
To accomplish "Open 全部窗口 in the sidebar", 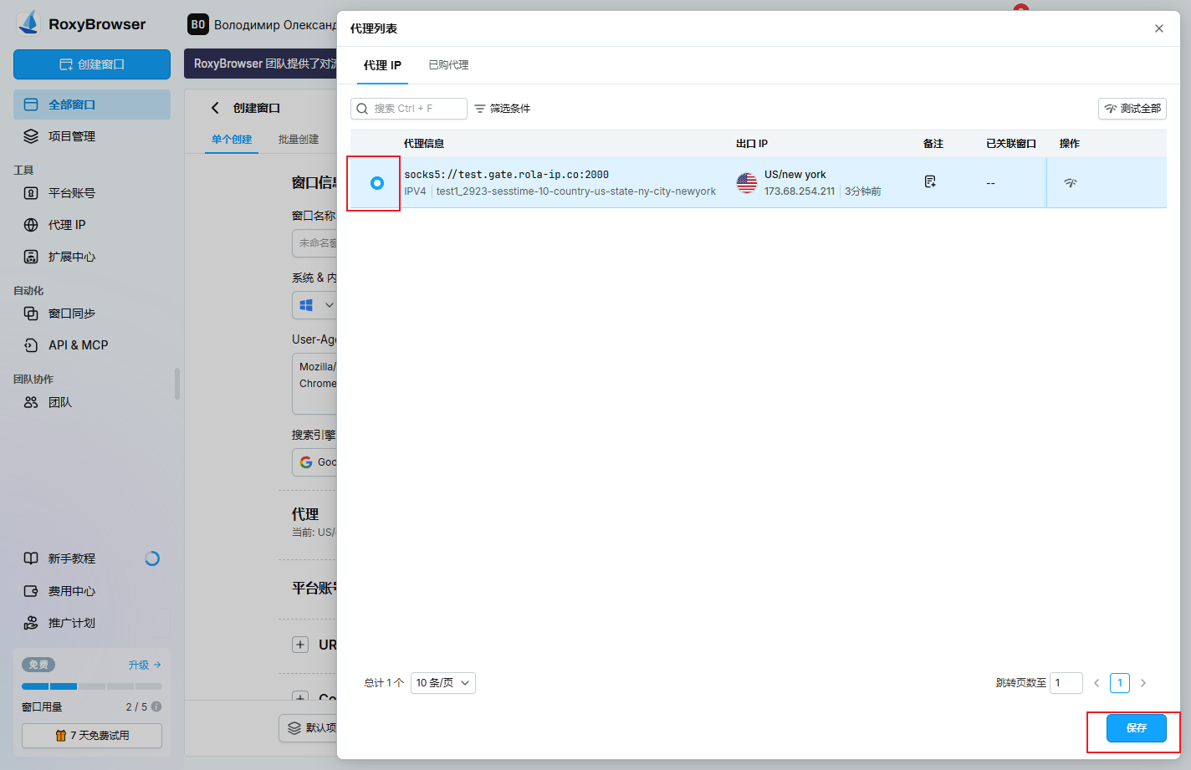I will [x=91, y=104].
